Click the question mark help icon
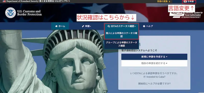 pyautogui.click(x=144, y=26)
